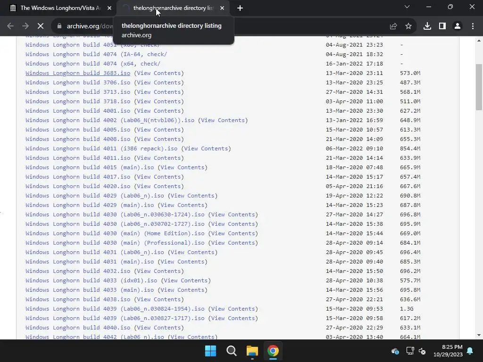Open Windows Longhorn build 4038.iso link
Screen dimensions: 483x362
click(78, 299)
